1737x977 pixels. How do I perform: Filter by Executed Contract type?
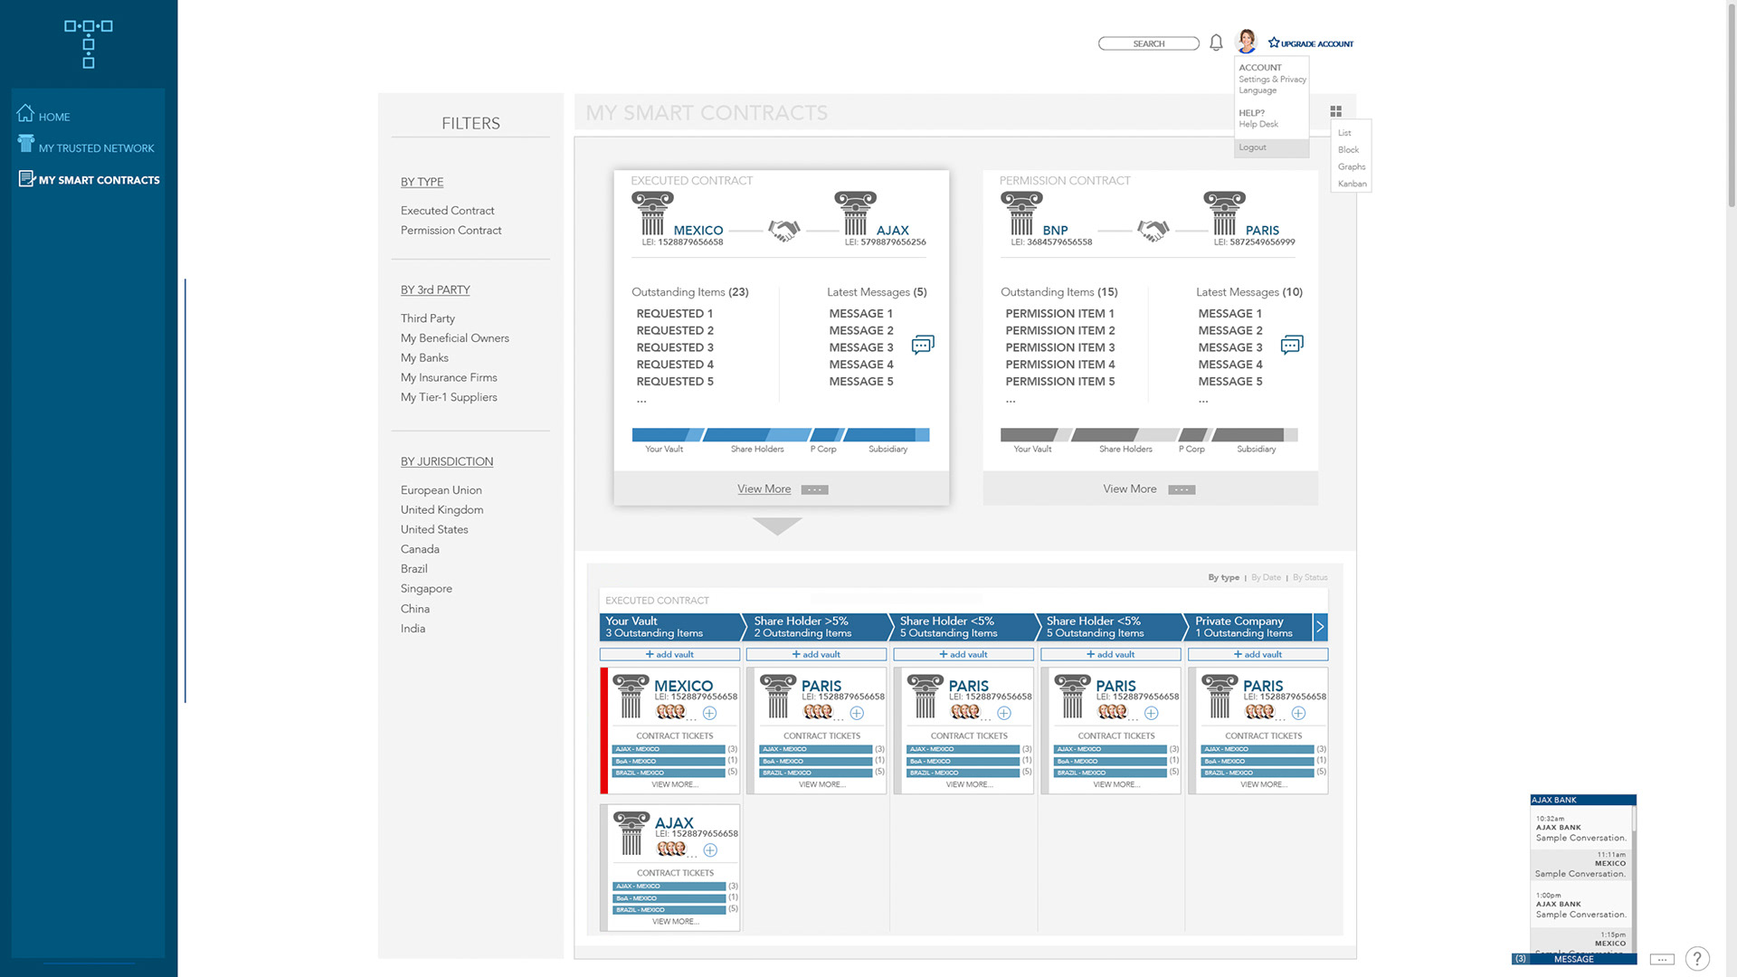coord(447,211)
